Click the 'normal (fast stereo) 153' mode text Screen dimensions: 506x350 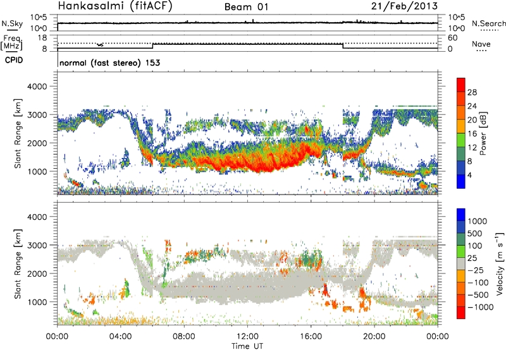tap(109, 63)
